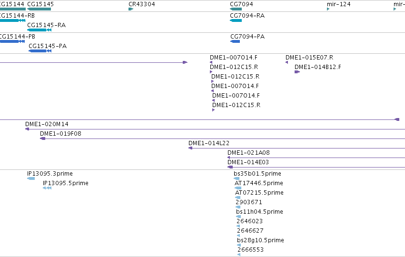The image size is (405, 257).
Task: Click the DME1-020M14 BAC label
Action: click(47, 124)
